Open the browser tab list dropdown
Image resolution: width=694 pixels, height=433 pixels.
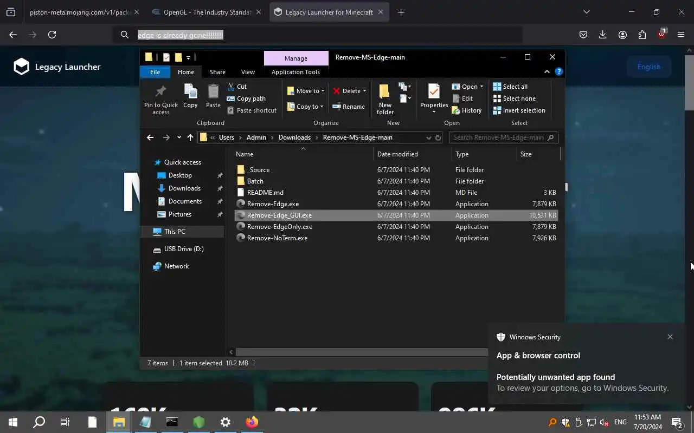(x=586, y=12)
